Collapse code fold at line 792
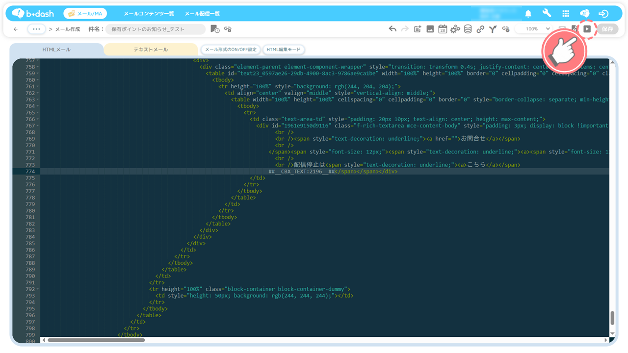The width and height of the screenshot is (628, 353). click(38, 289)
